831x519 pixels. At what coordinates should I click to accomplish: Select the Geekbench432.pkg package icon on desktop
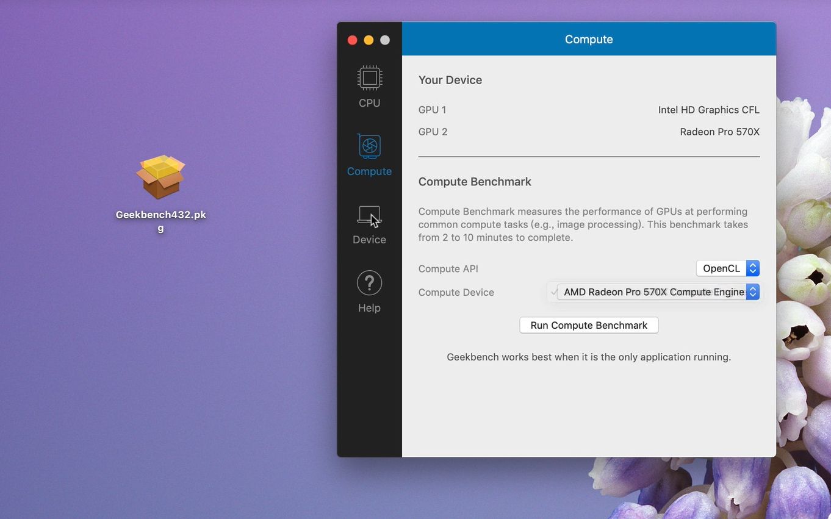160,177
